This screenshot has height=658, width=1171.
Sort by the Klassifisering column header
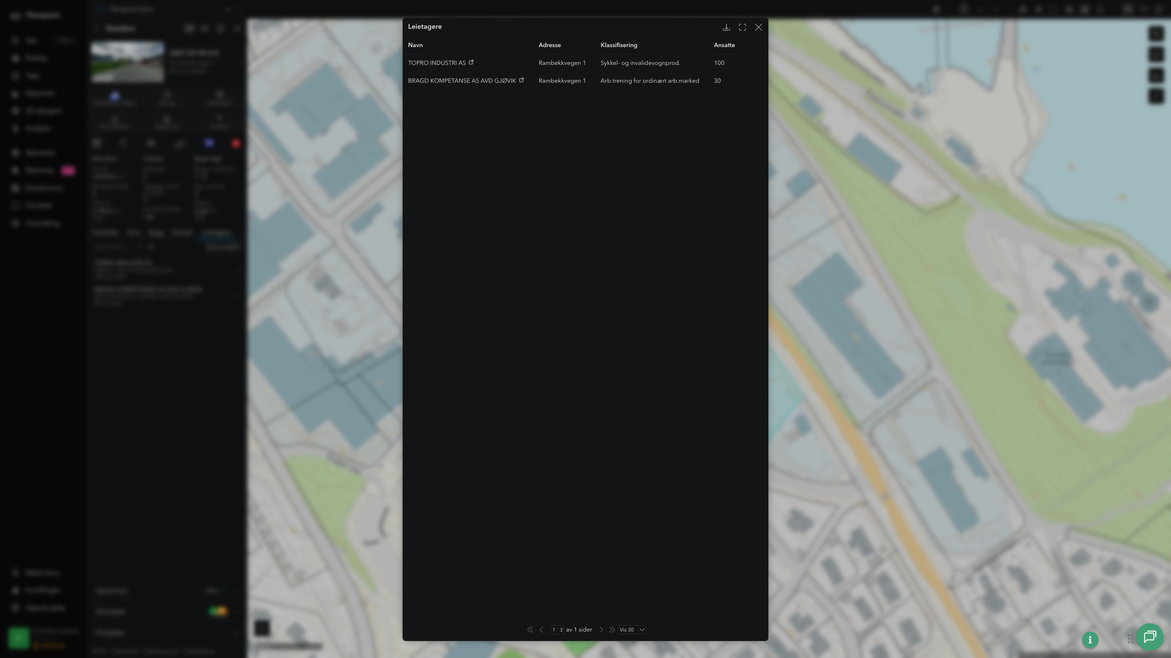point(619,45)
